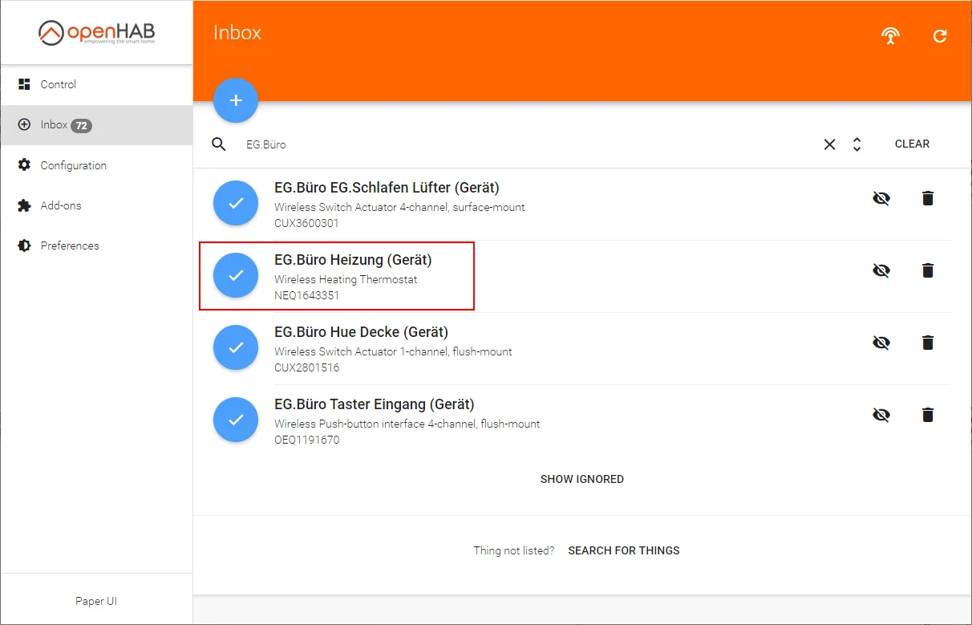Viewport: 972px width, 625px height.
Task: Delete EG.Büro Hue Decke with trash icon
Action: [928, 343]
